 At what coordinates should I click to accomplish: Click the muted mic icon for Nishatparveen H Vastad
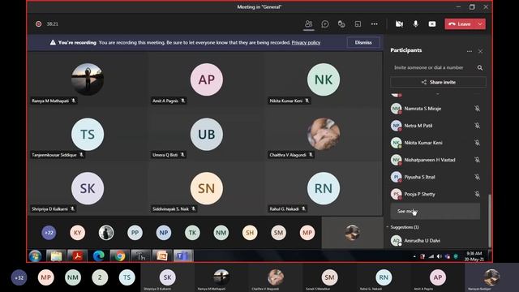477,160
